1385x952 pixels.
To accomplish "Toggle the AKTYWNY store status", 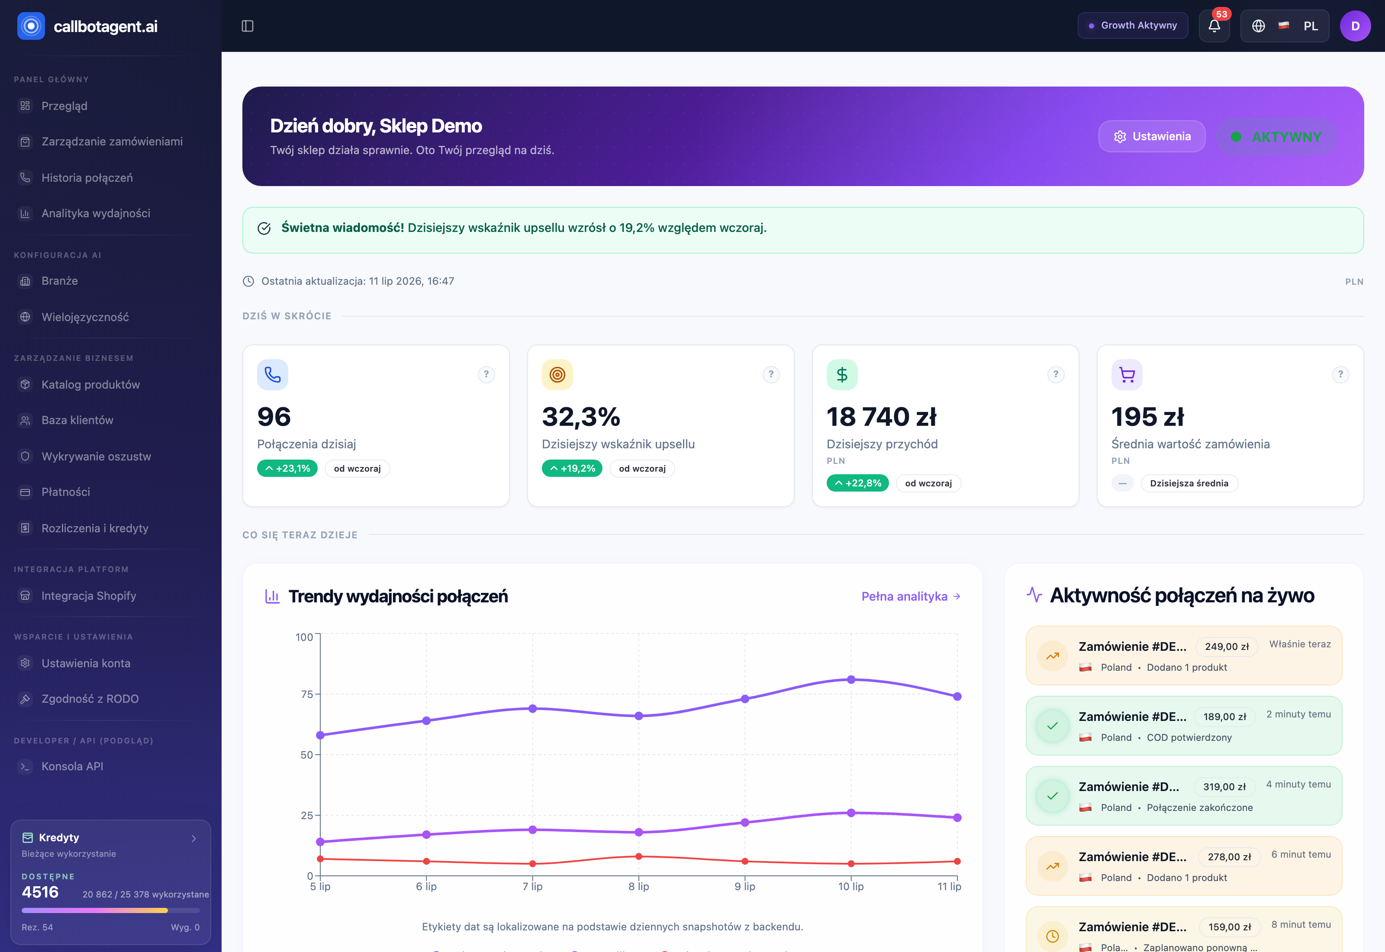I will [1276, 137].
